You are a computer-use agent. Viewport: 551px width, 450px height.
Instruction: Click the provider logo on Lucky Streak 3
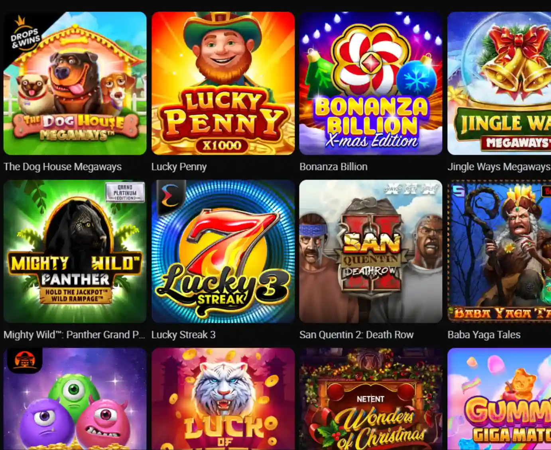point(170,195)
